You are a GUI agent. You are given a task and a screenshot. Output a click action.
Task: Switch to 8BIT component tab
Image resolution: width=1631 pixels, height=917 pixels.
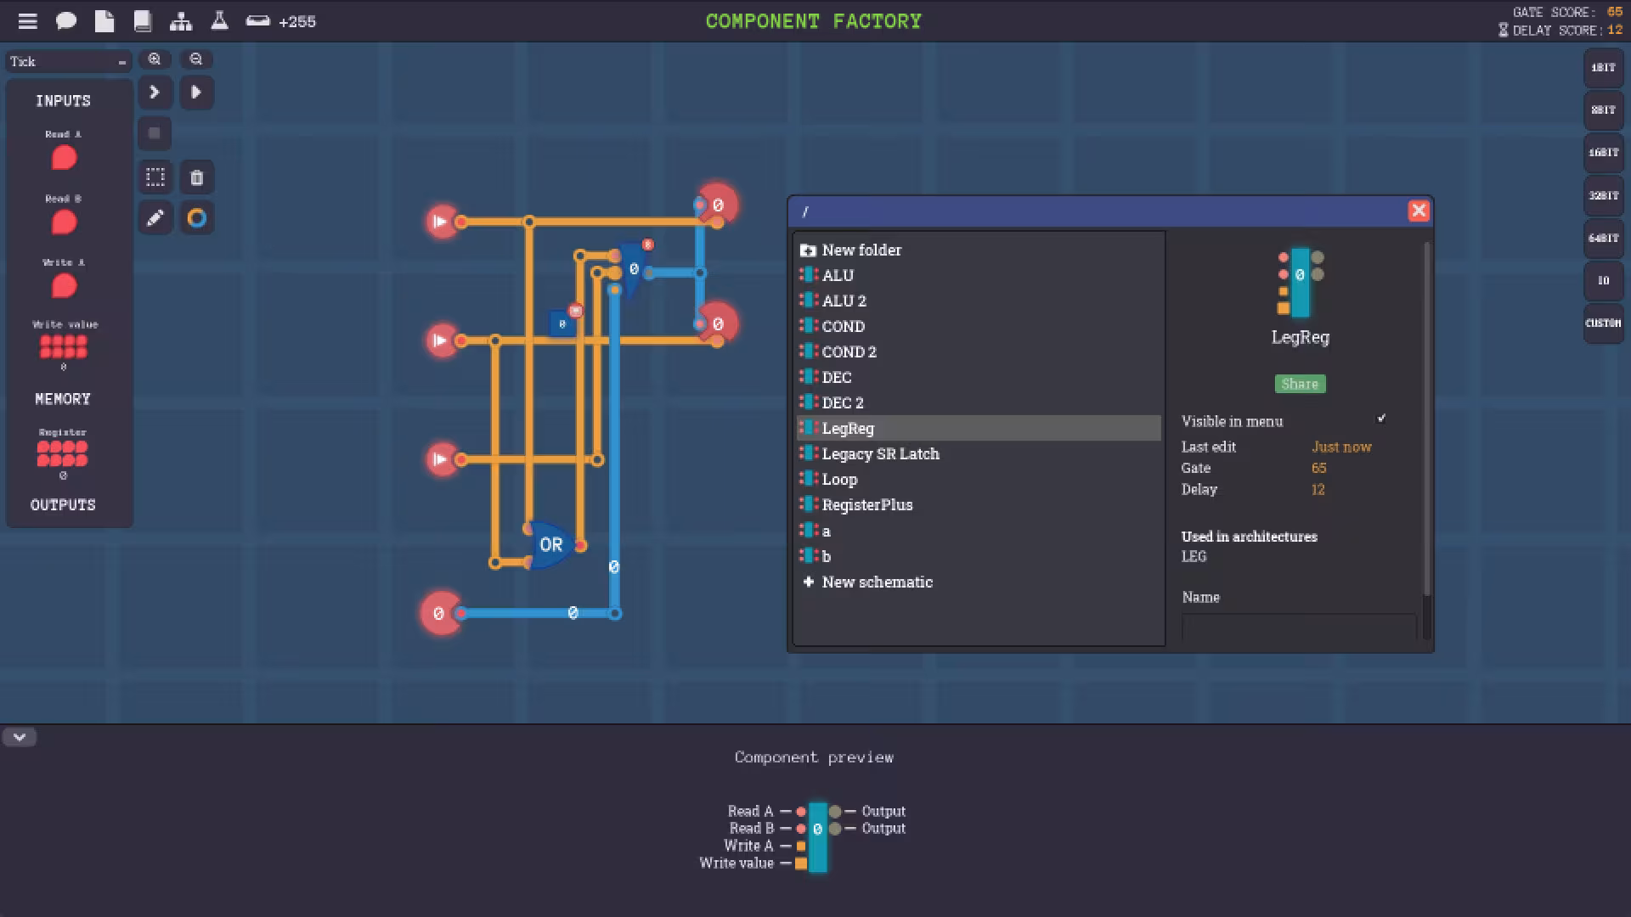pos(1603,110)
